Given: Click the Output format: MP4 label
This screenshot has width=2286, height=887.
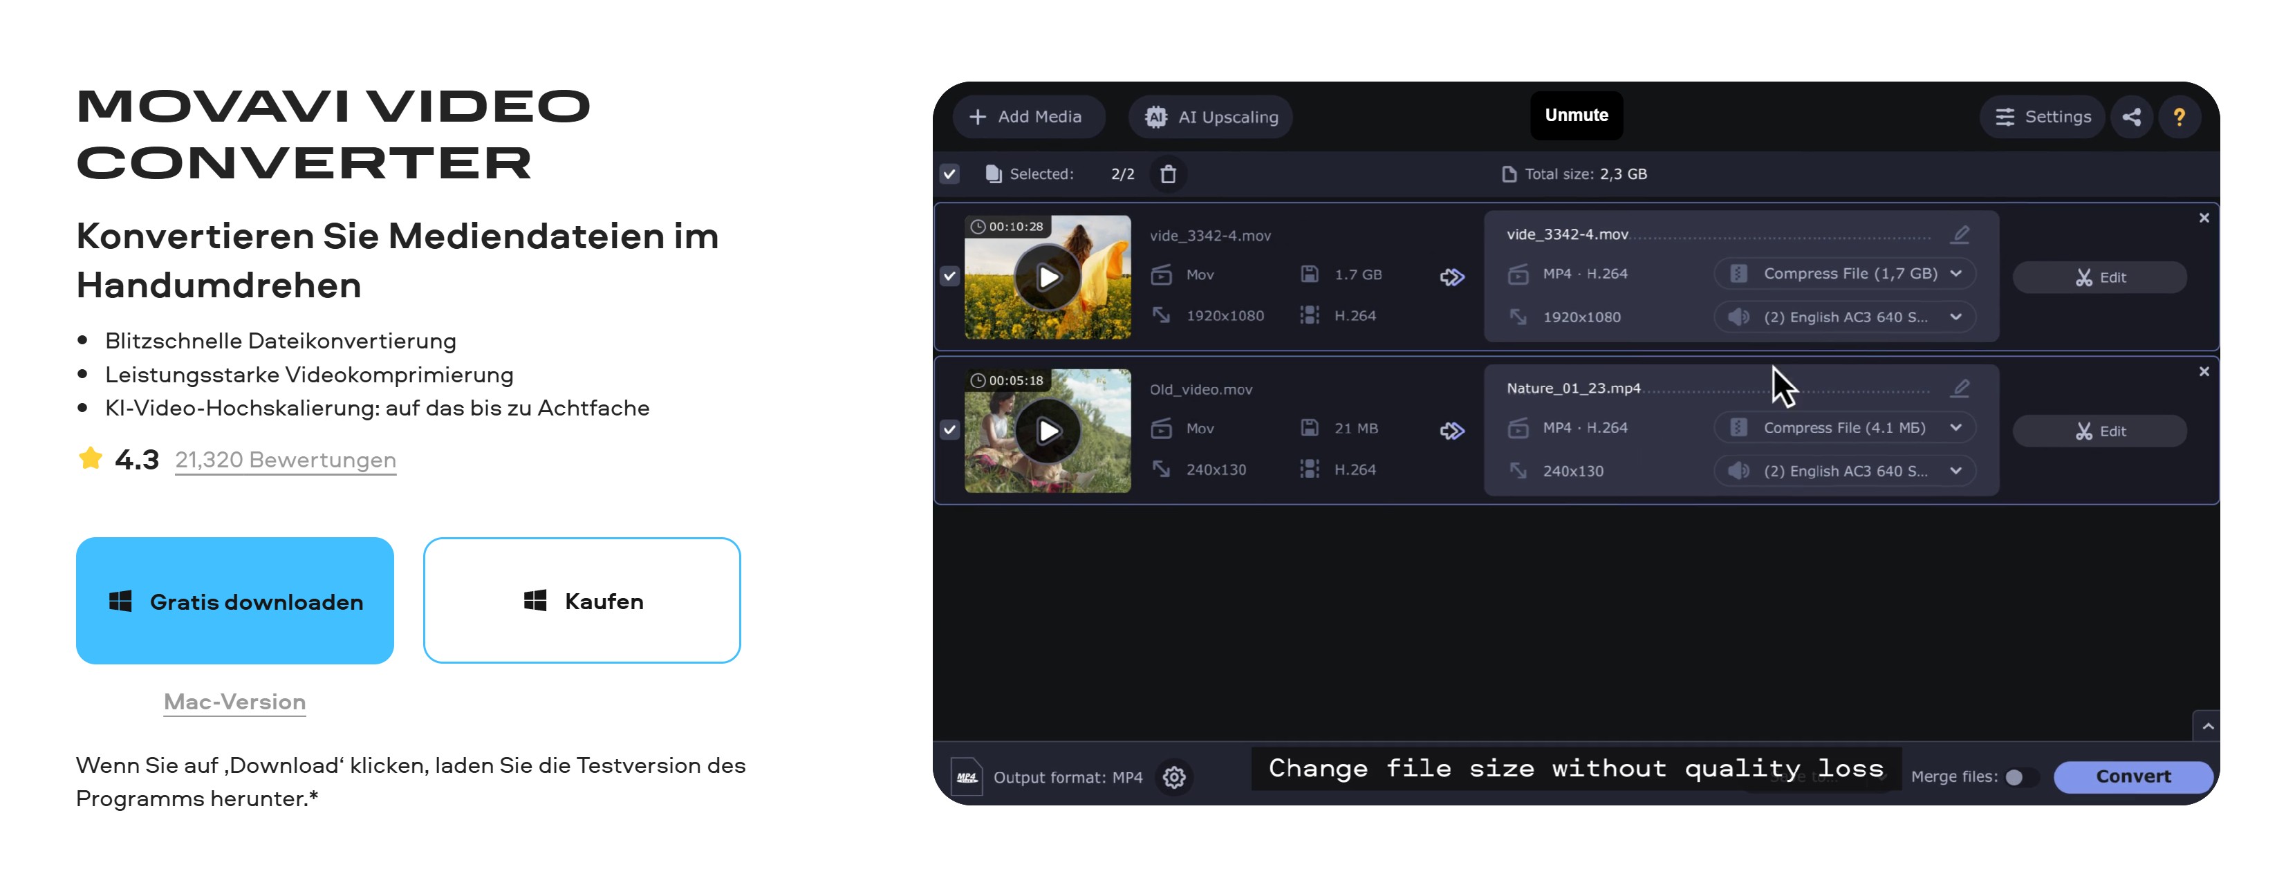Looking at the screenshot, I should pyautogui.click(x=1068, y=778).
